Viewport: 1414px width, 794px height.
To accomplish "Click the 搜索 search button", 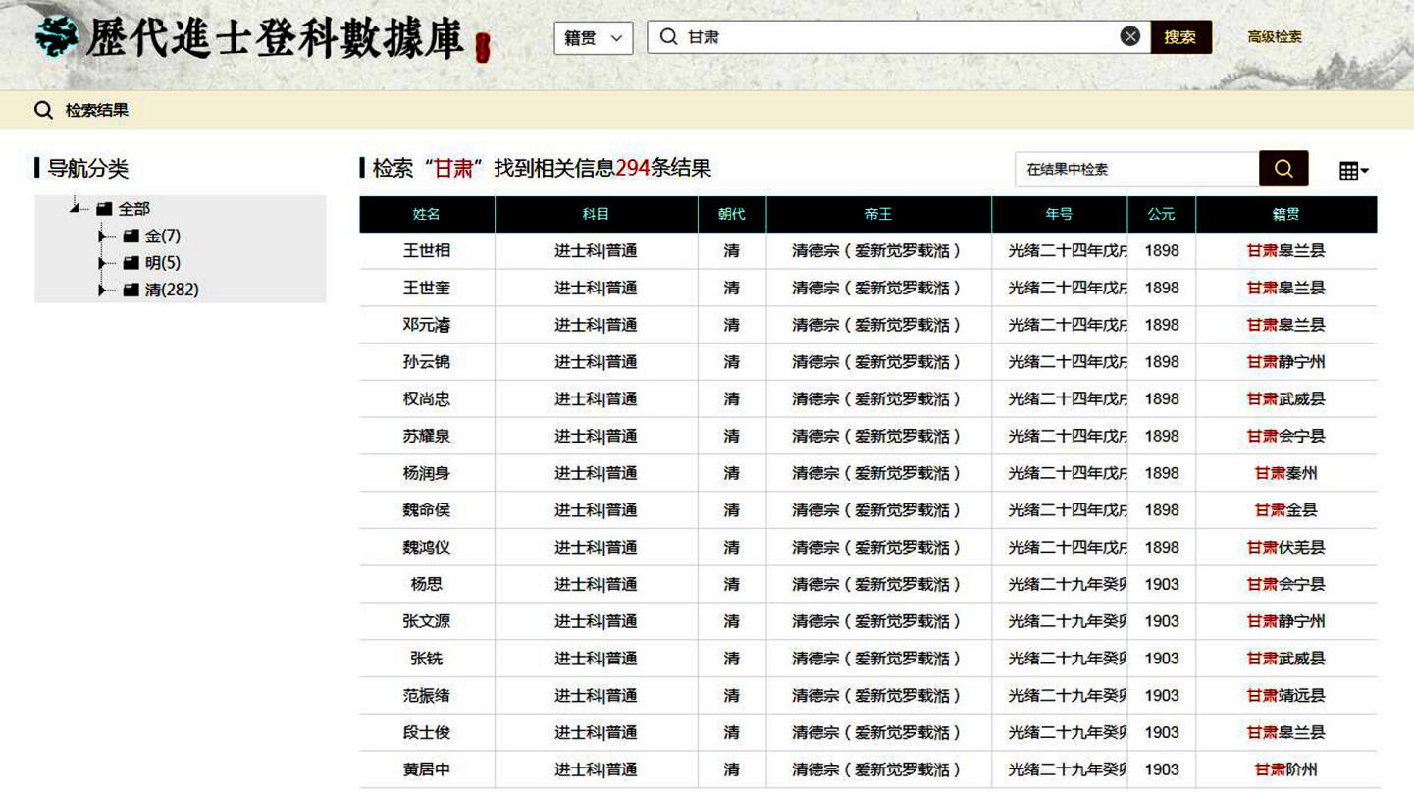I will (x=1180, y=37).
